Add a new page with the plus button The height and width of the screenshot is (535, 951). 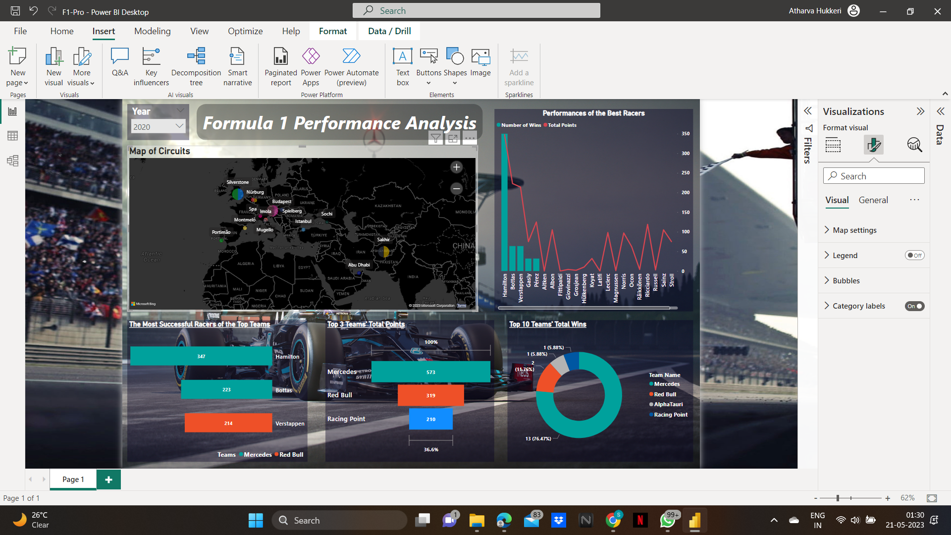tap(108, 480)
